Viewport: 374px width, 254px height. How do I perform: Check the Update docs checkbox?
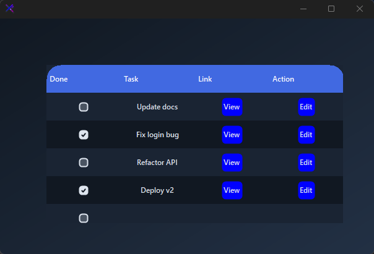point(84,107)
